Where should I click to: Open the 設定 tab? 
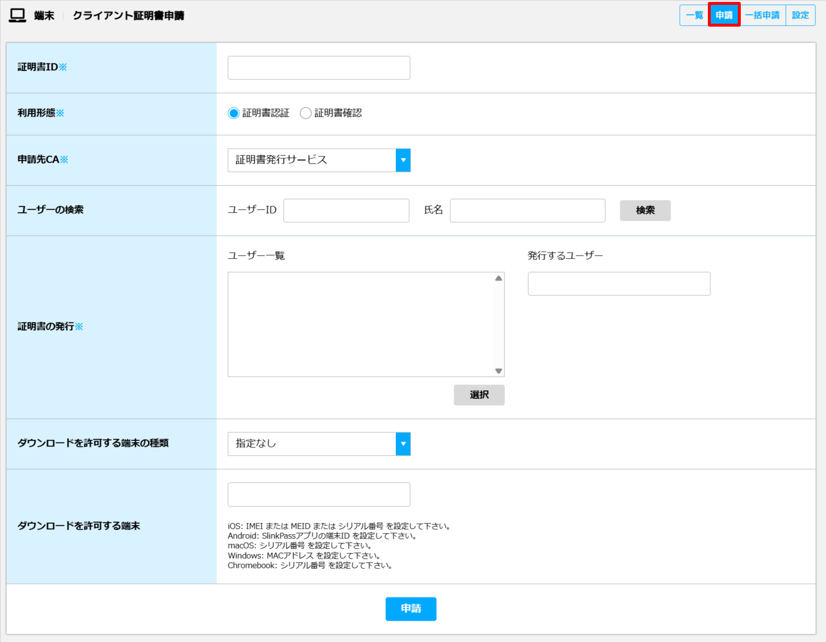800,15
